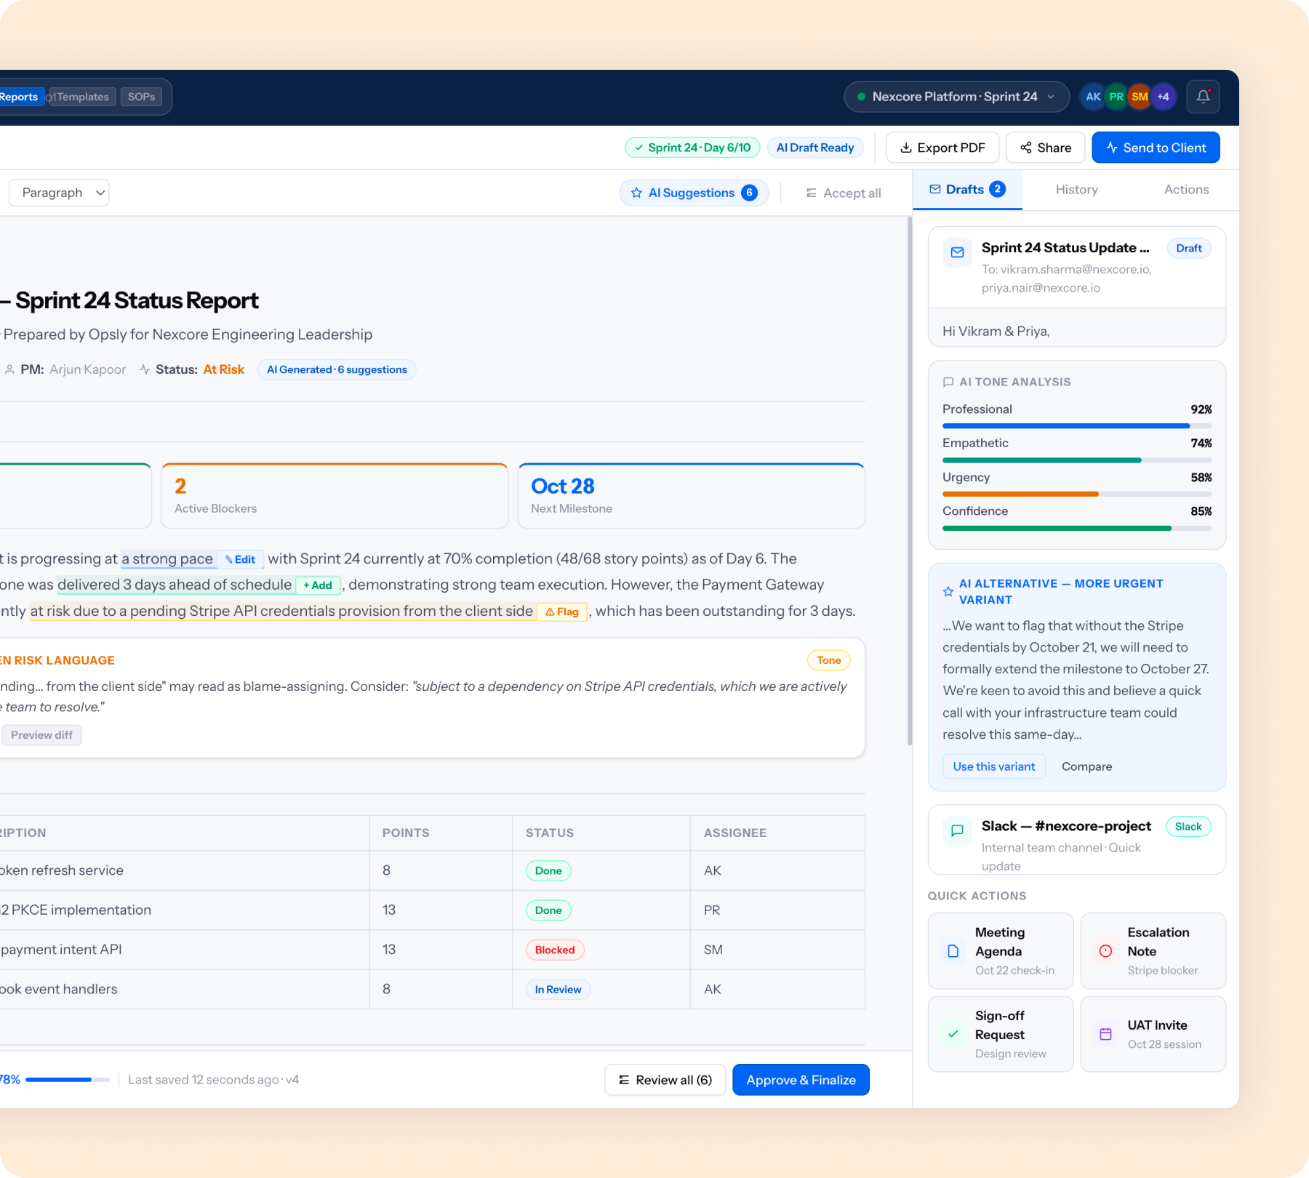Open the Slack #nexcore-project draft
This screenshot has width=1309, height=1178.
click(1077, 840)
